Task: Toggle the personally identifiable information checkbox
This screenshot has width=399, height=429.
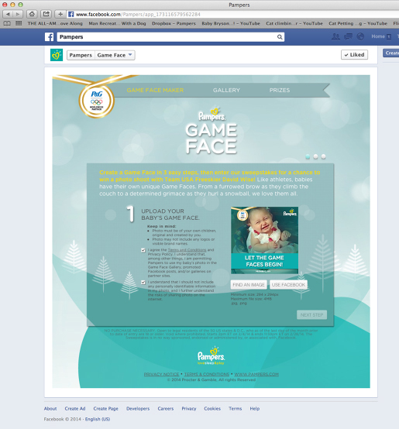Action: 143,282
